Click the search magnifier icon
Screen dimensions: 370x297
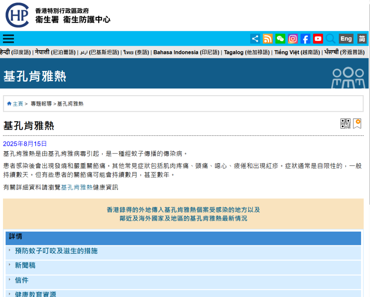(330, 39)
